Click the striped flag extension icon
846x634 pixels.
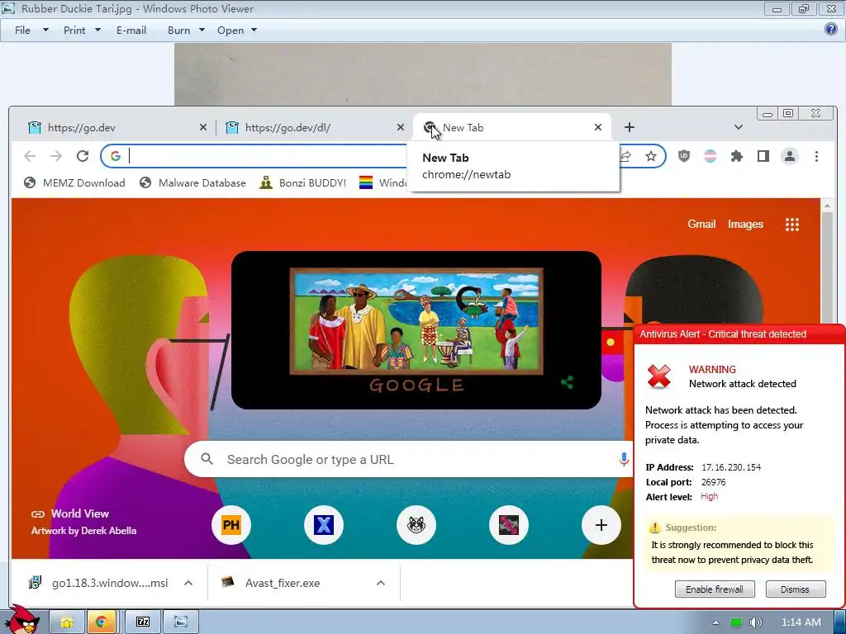pyautogui.click(x=711, y=156)
